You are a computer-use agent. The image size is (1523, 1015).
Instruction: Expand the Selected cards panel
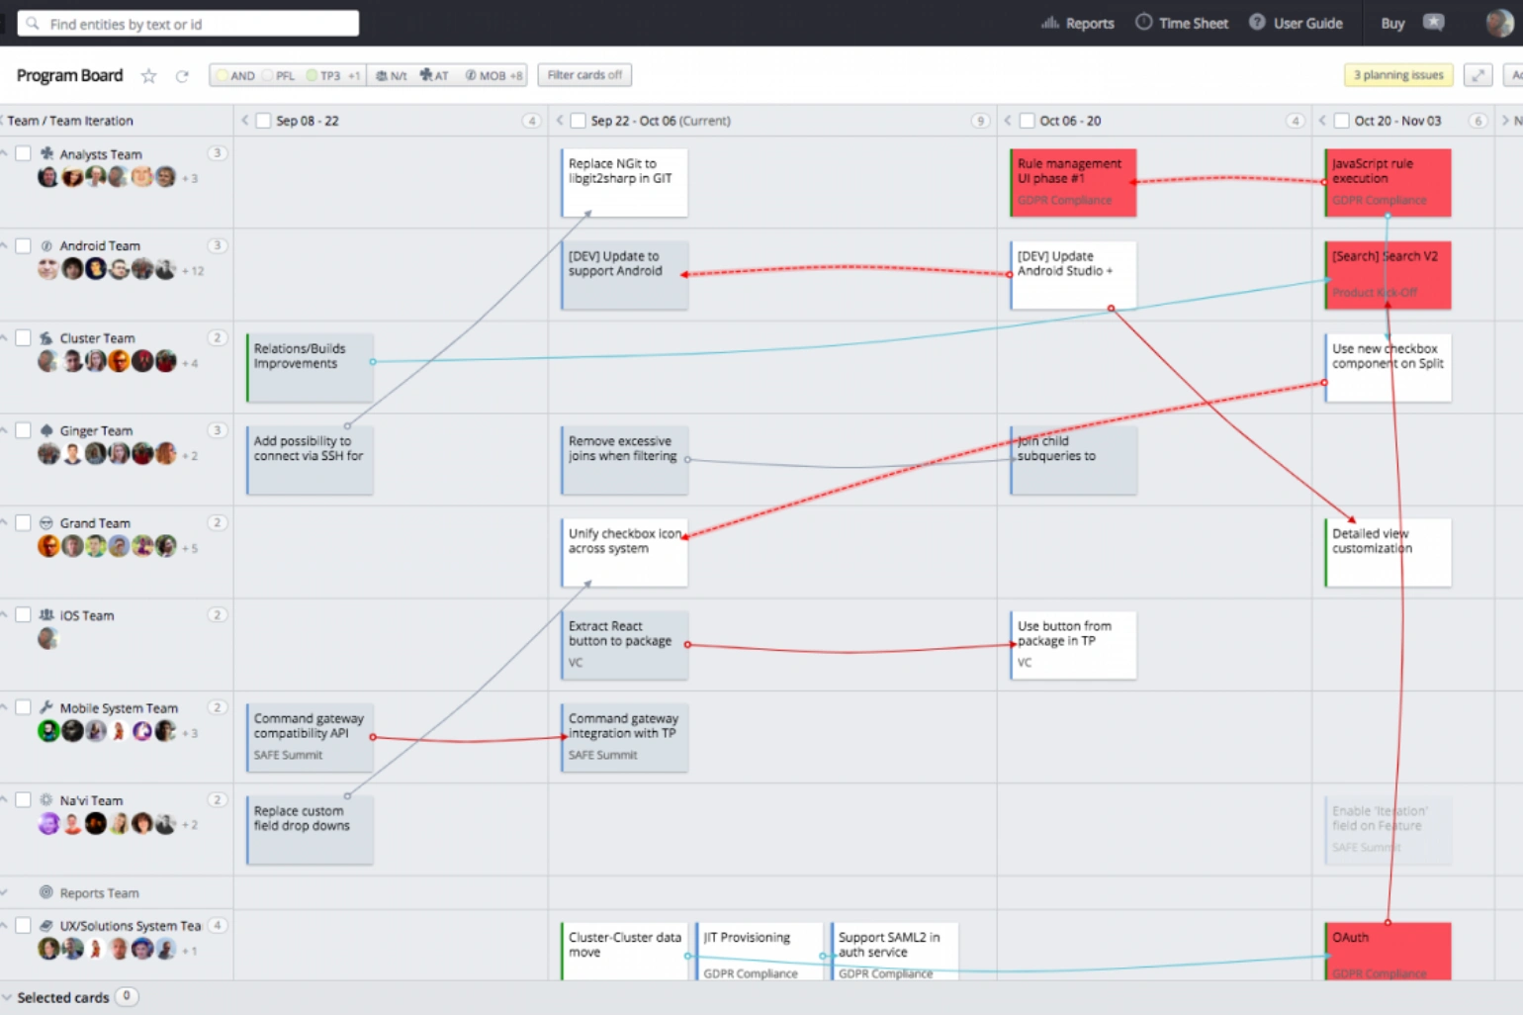tap(8, 997)
